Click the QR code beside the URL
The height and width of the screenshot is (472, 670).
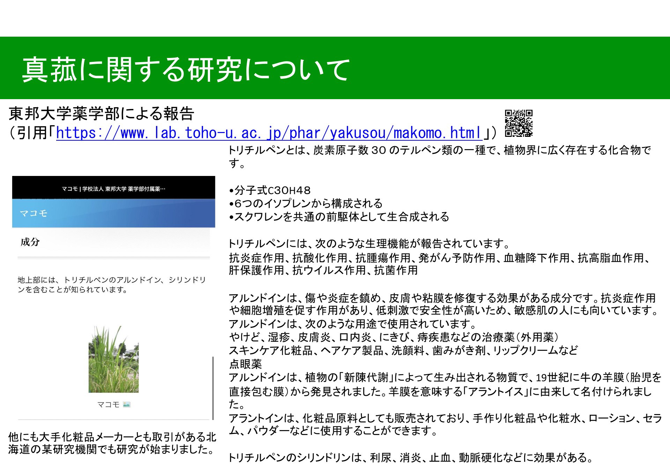pos(519,123)
